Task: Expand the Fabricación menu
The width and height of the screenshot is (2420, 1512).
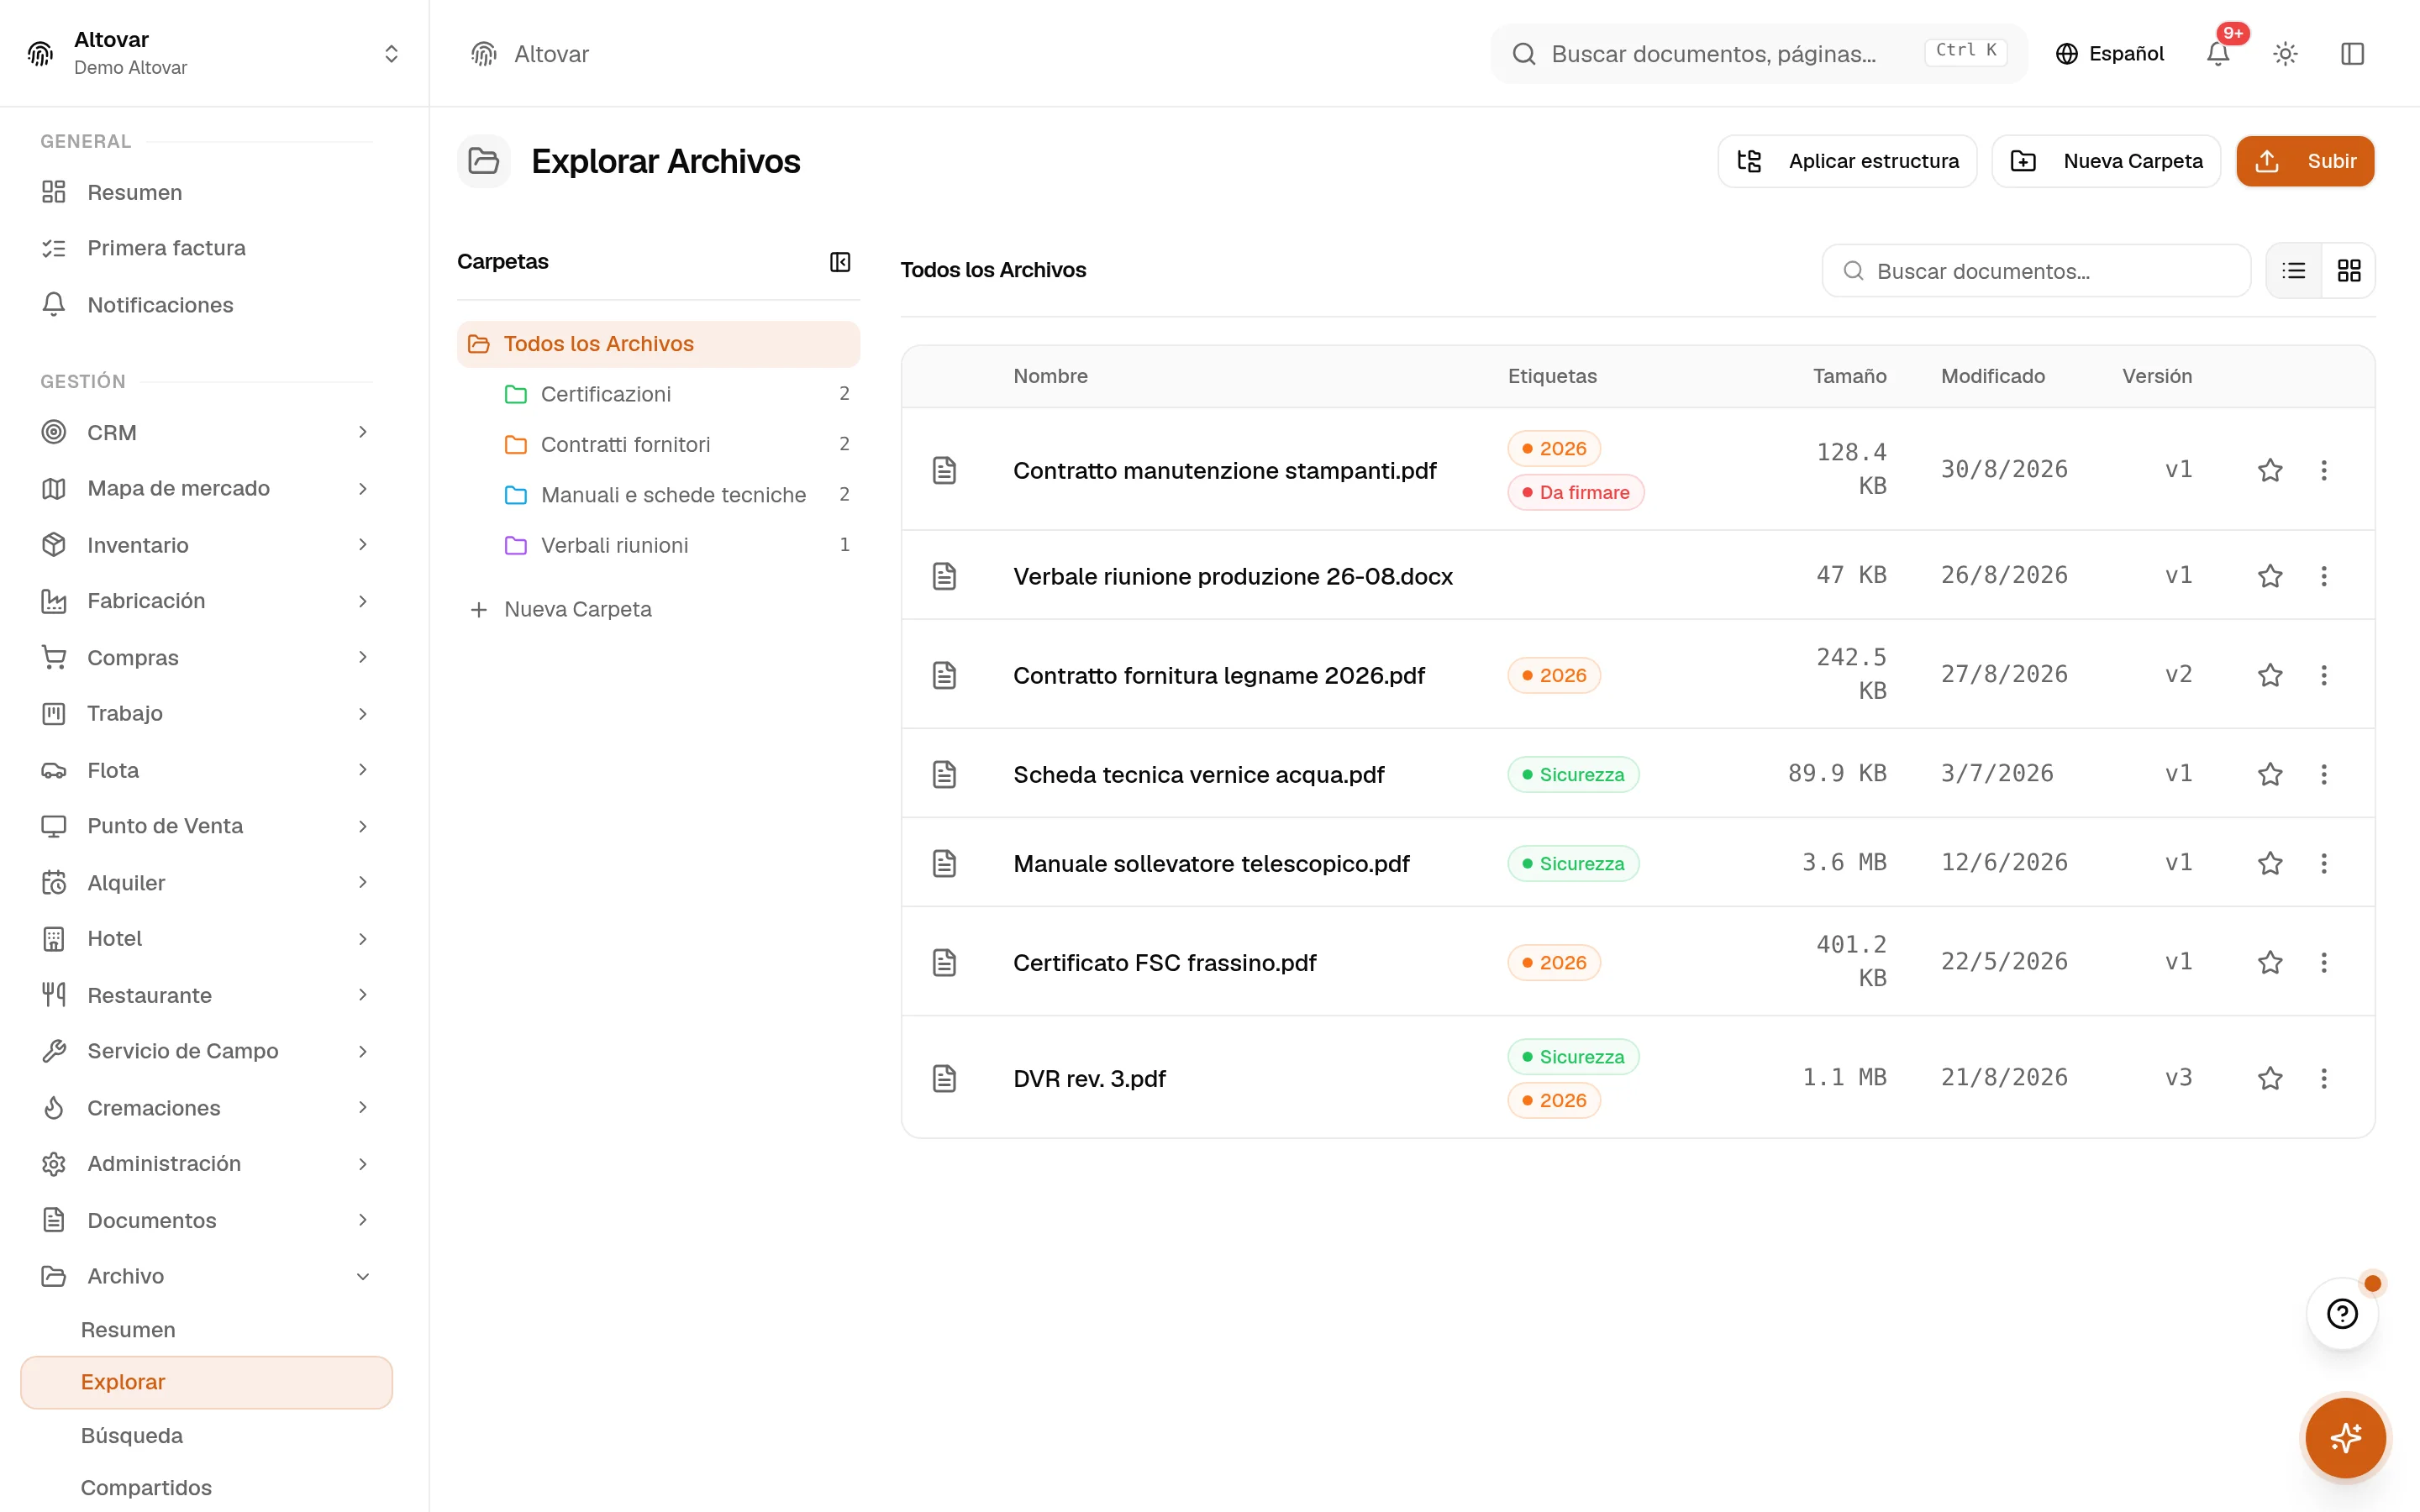Action: pyautogui.click(x=206, y=601)
